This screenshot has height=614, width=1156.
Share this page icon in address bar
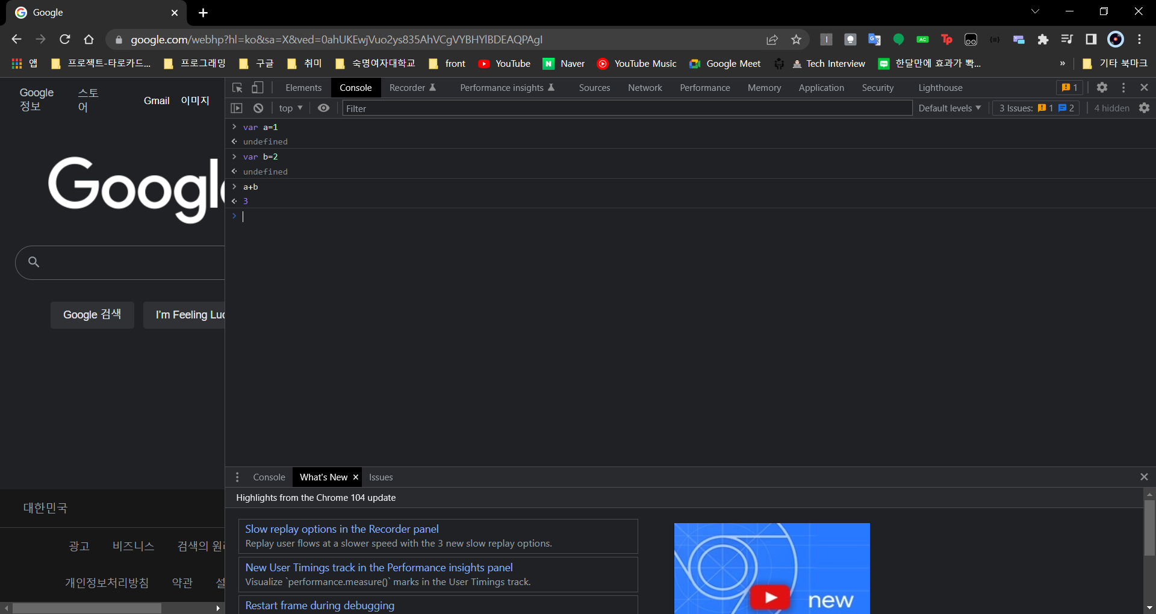click(x=772, y=40)
